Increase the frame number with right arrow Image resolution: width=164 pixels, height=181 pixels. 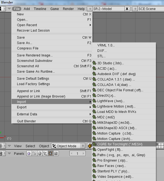click(84, 153)
